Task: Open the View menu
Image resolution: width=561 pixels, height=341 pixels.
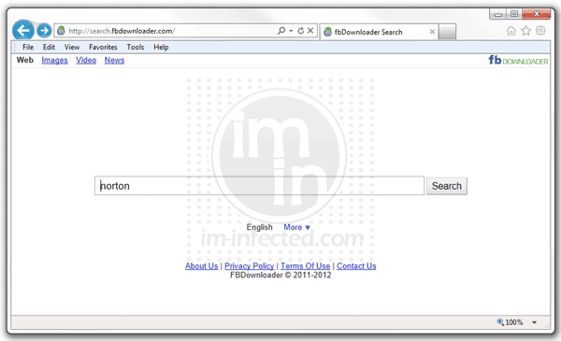Action: pyautogui.click(x=72, y=48)
